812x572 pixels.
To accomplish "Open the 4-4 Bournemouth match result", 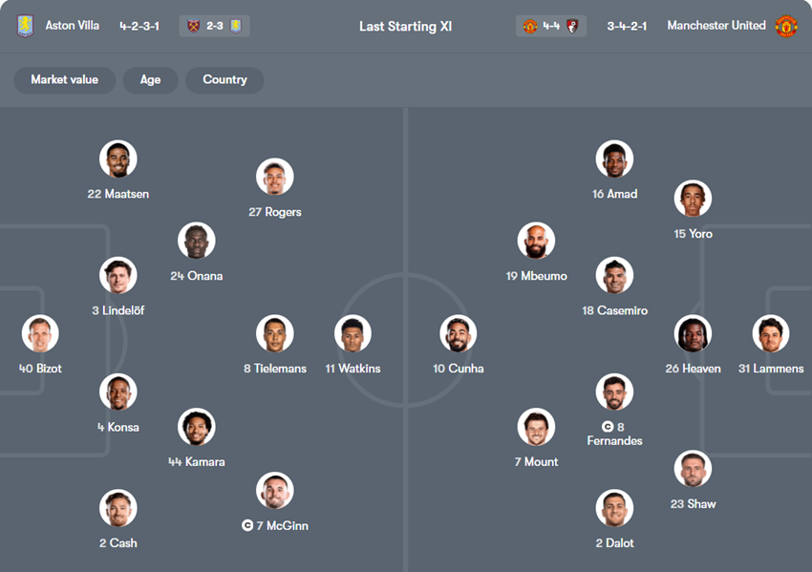I will tap(551, 26).
